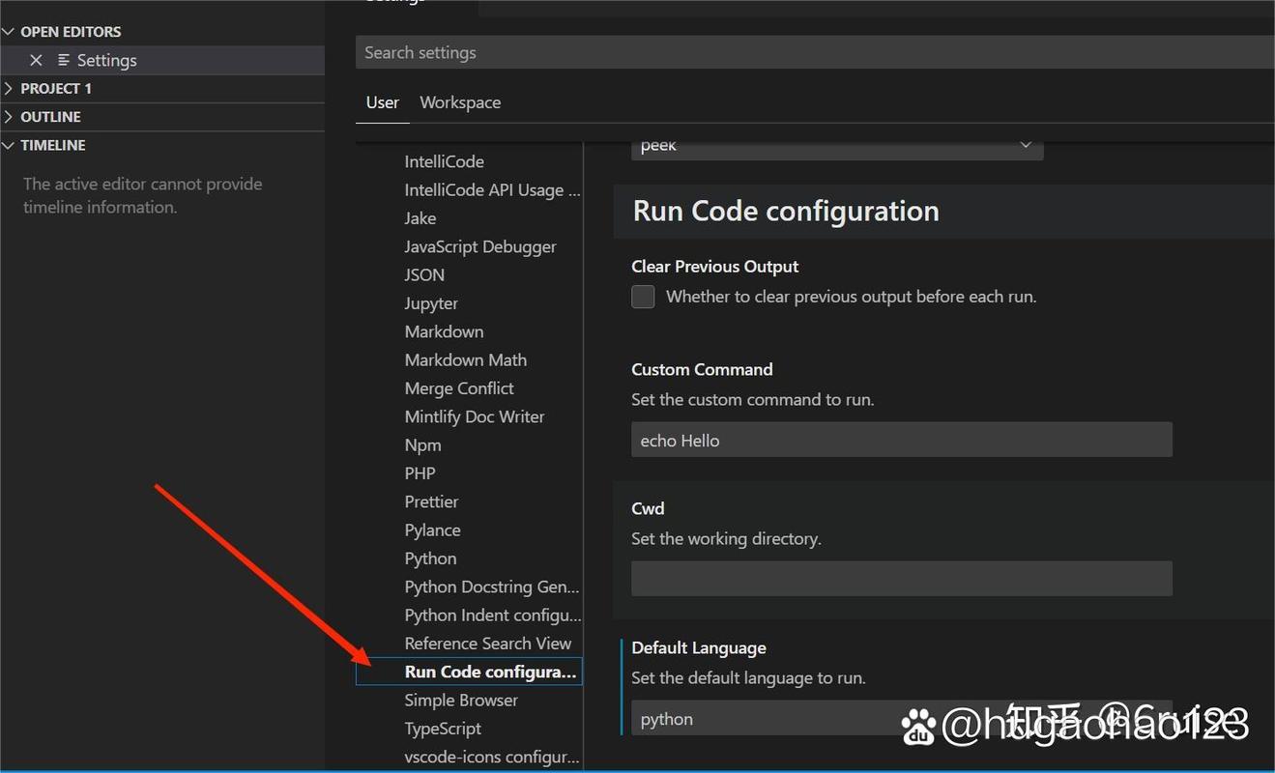1275x773 pixels.
Task: Open the peek dropdown
Action: (837, 146)
